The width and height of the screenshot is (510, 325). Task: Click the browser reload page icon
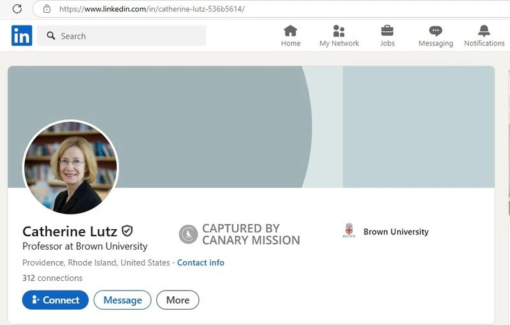[17, 9]
